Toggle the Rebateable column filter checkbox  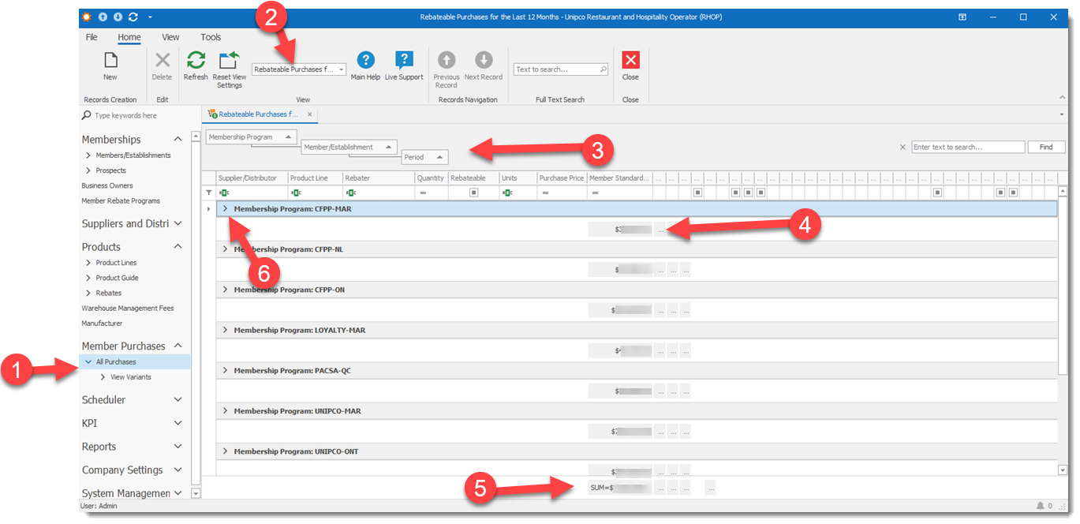(x=473, y=193)
